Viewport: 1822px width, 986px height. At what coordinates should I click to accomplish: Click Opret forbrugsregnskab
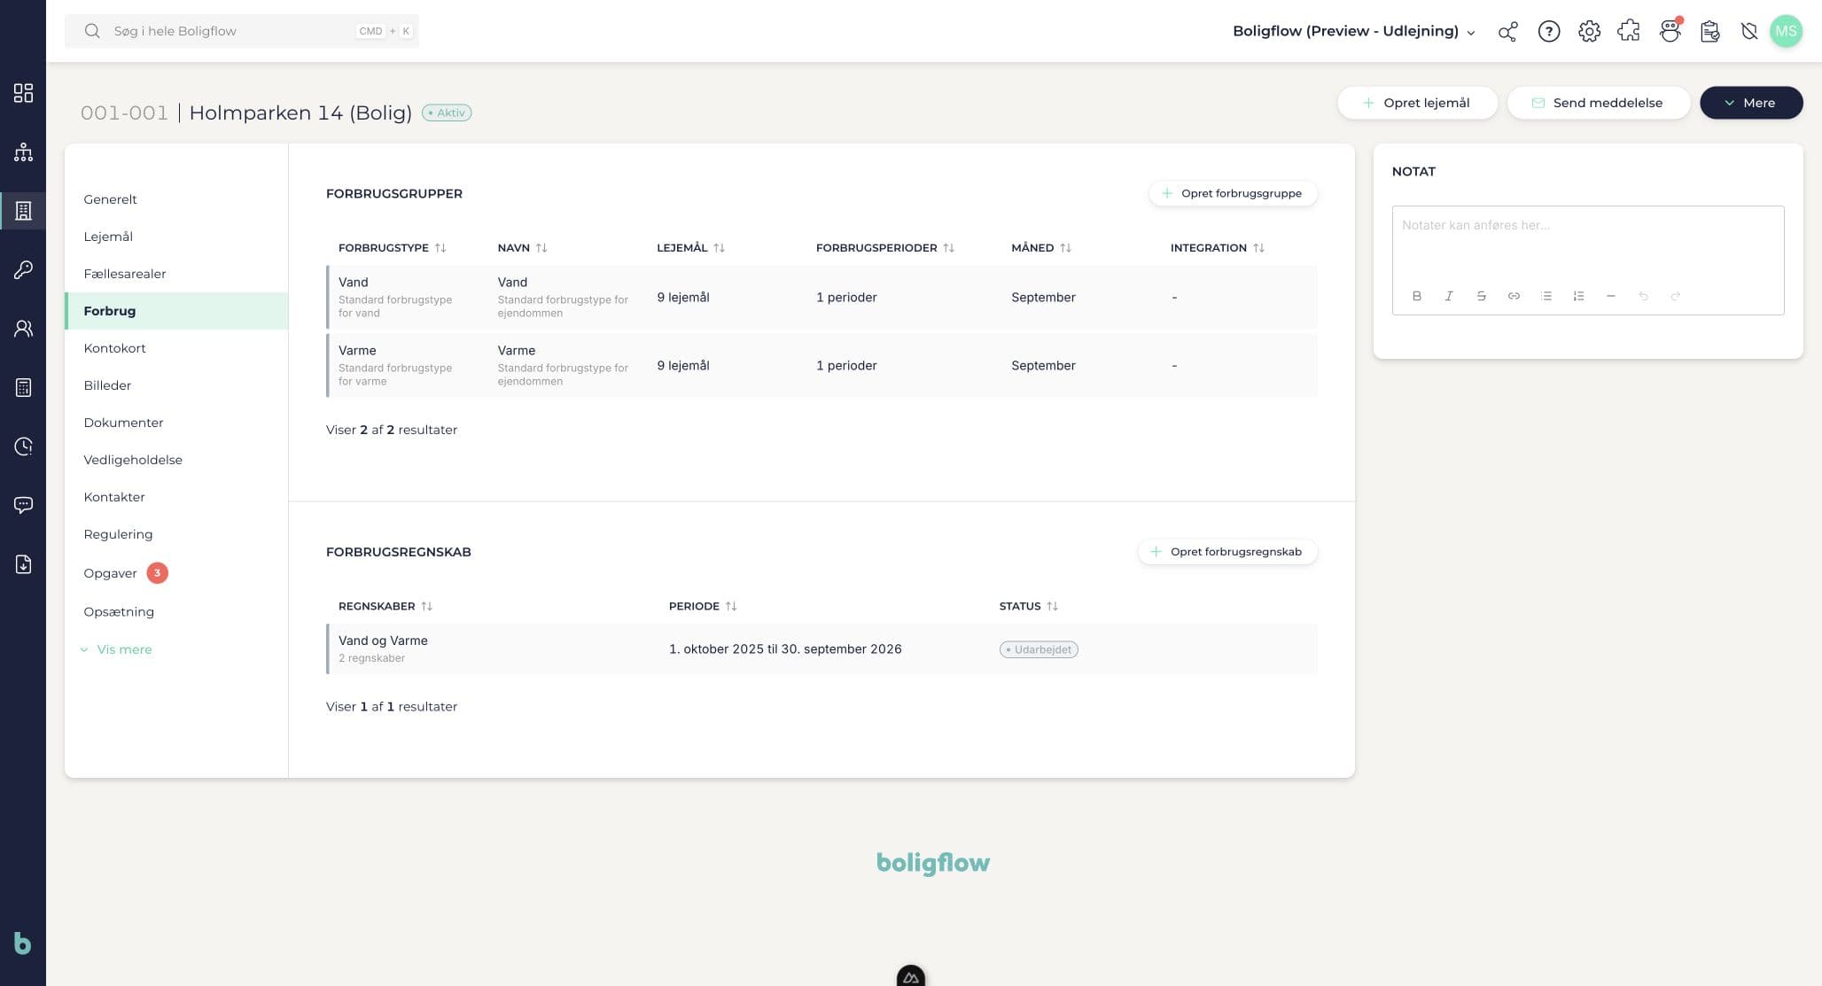click(x=1227, y=552)
